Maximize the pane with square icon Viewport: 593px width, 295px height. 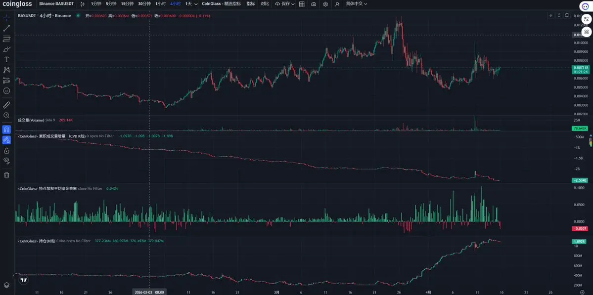pos(566,15)
